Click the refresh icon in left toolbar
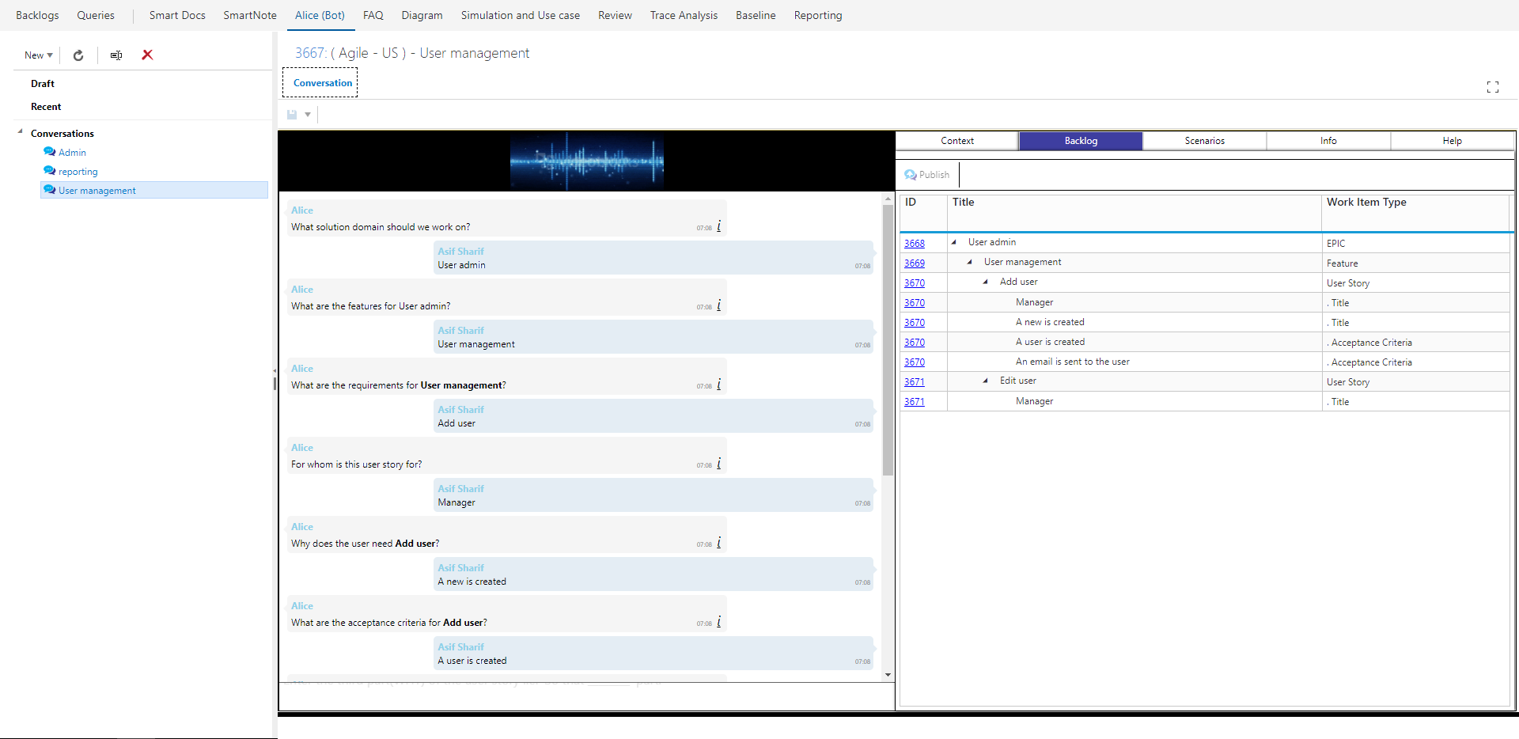Image resolution: width=1519 pixels, height=739 pixels. click(x=78, y=55)
